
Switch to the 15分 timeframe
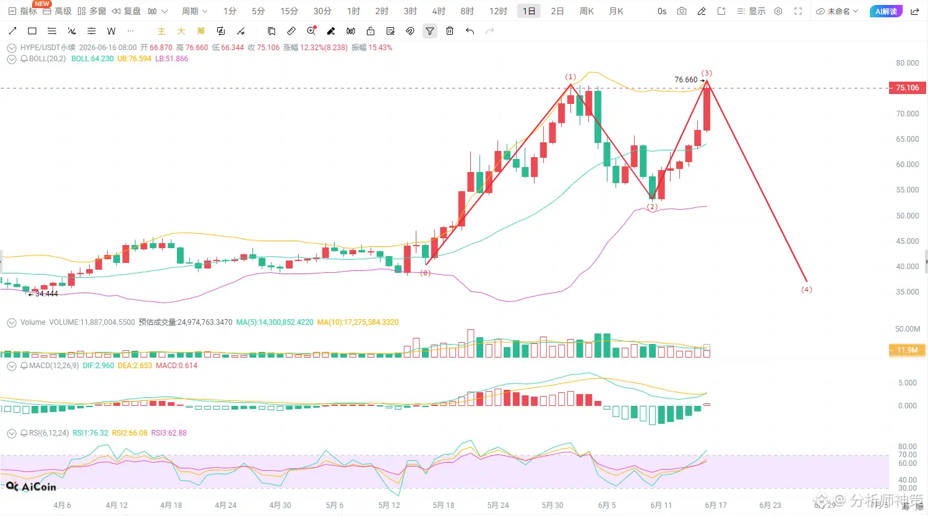click(x=289, y=11)
